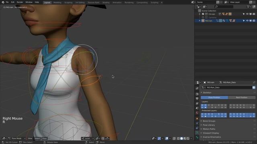Screen dimensions: 257x144
Task: Open the viewport View menu
Action: pos(30,138)
